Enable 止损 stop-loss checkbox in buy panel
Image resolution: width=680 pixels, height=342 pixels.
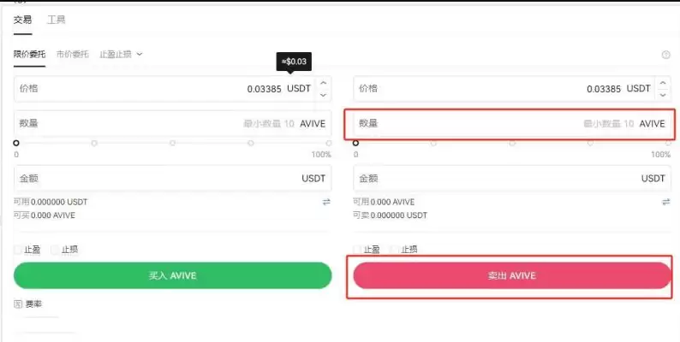point(56,250)
